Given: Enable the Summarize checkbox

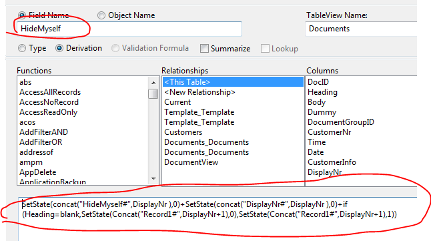Looking at the screenshot, I should tap(204, 49).
